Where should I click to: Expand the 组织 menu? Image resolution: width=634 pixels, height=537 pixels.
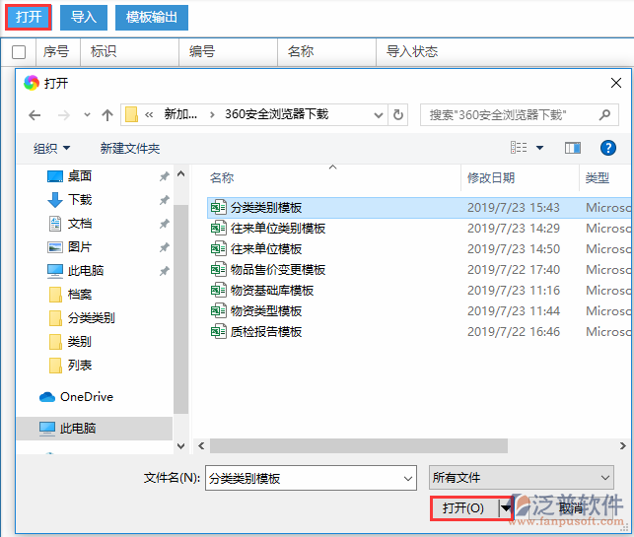coord(51,148)
